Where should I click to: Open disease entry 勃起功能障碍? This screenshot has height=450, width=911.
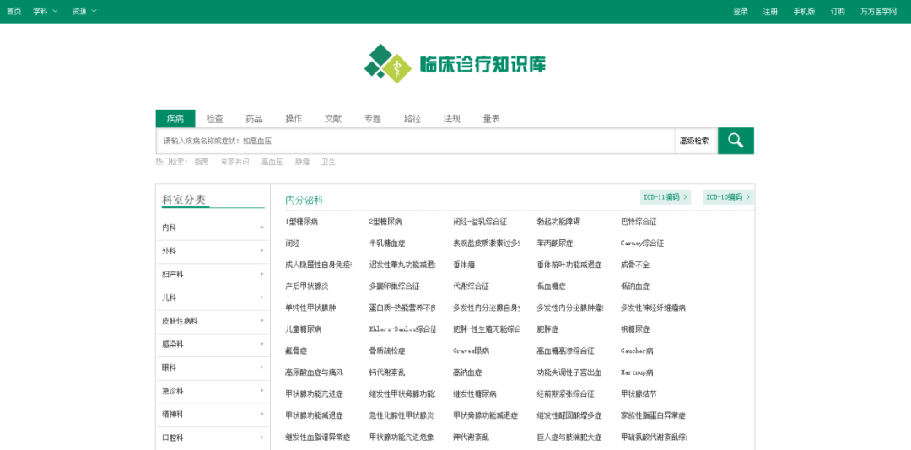point(558,222)
